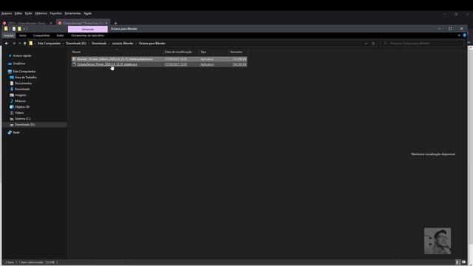Switch to large icons view status bar icon
This screenshot has width=473, height=266.
463,262
